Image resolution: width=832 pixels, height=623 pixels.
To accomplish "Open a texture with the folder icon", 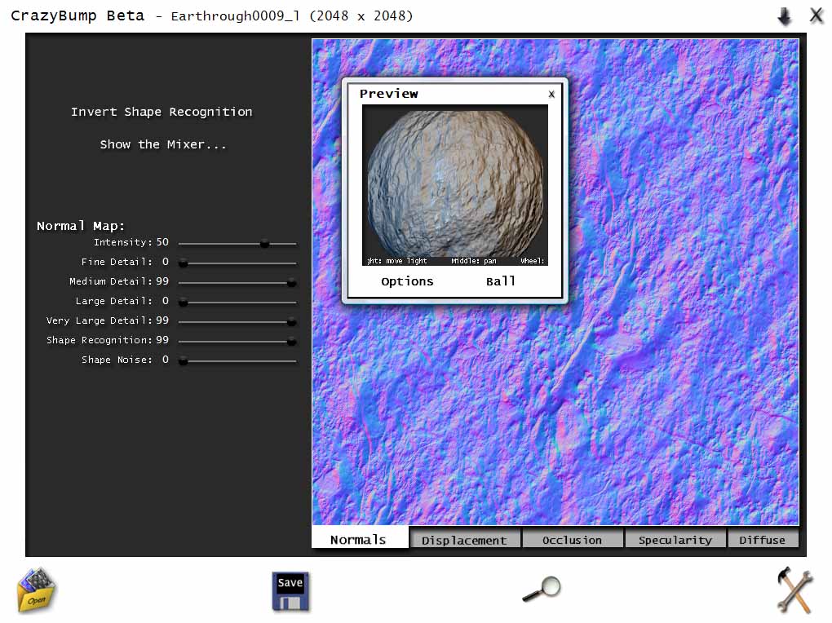I will (37, 590).
